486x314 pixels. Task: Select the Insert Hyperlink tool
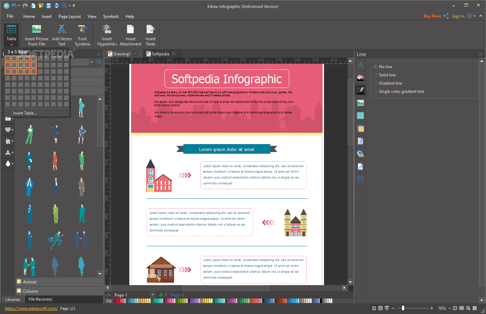point(107,34)
